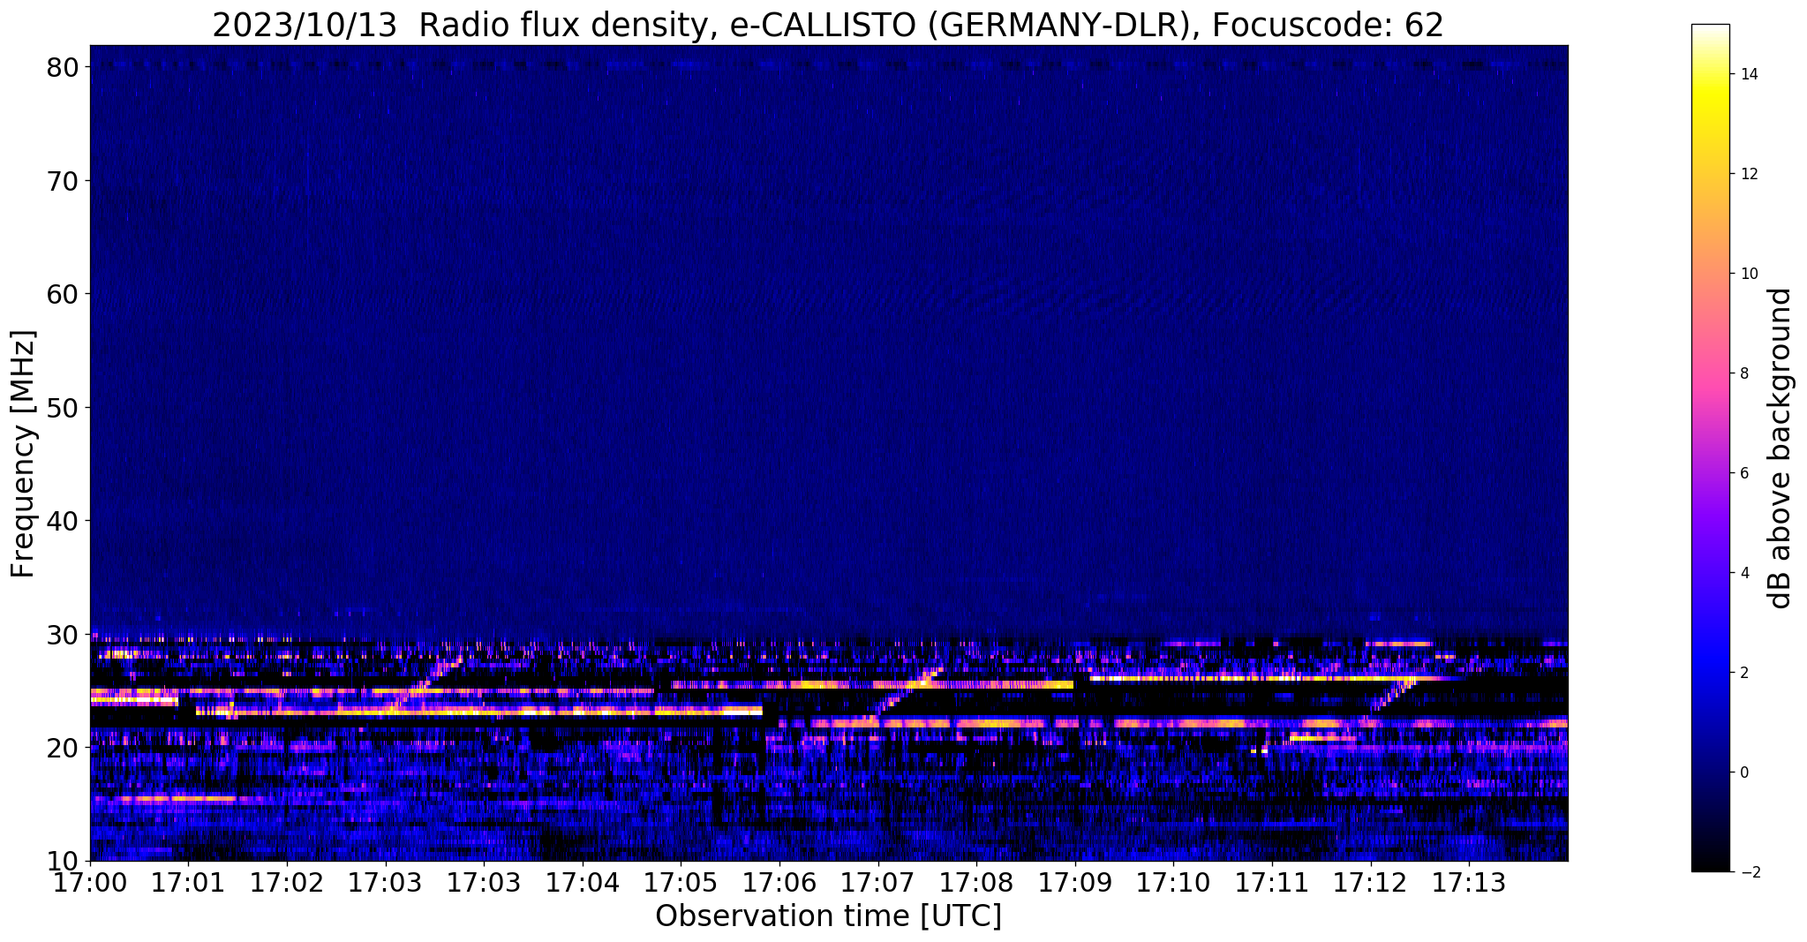Select the 17:00 time tick label

[90, 883]
